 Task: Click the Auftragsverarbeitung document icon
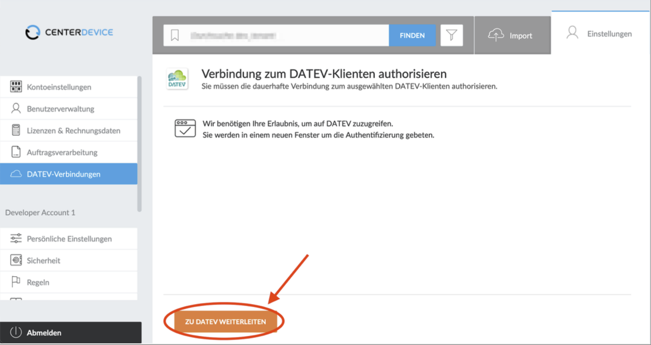pos(16,152)
